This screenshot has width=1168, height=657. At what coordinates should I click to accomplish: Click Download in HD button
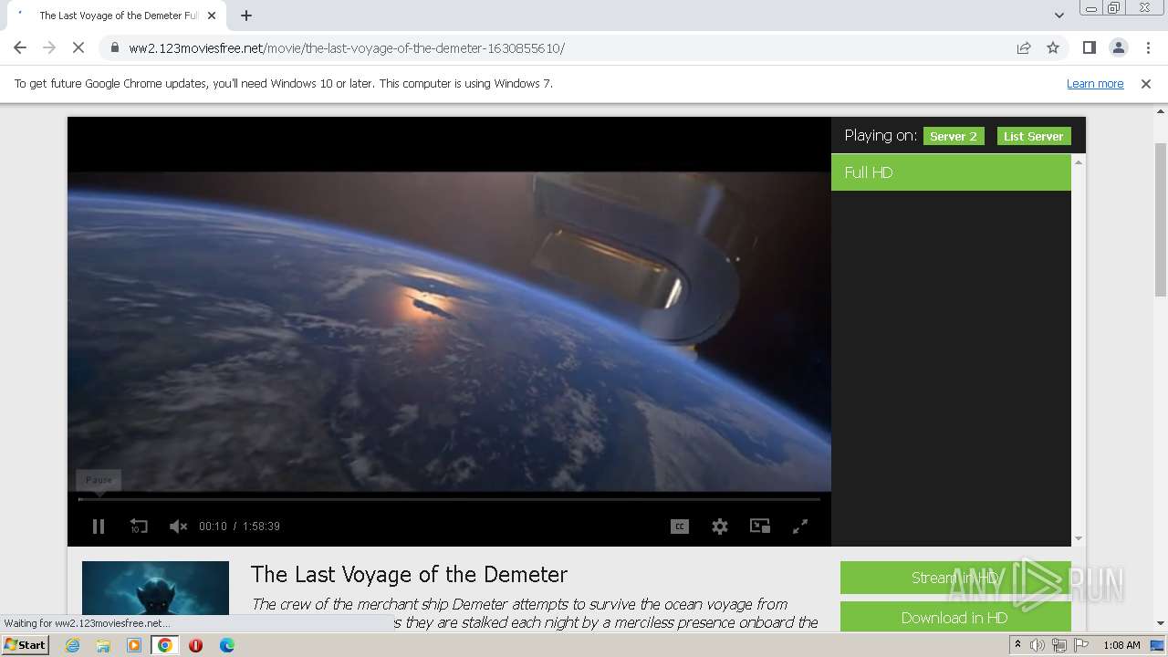955,618
